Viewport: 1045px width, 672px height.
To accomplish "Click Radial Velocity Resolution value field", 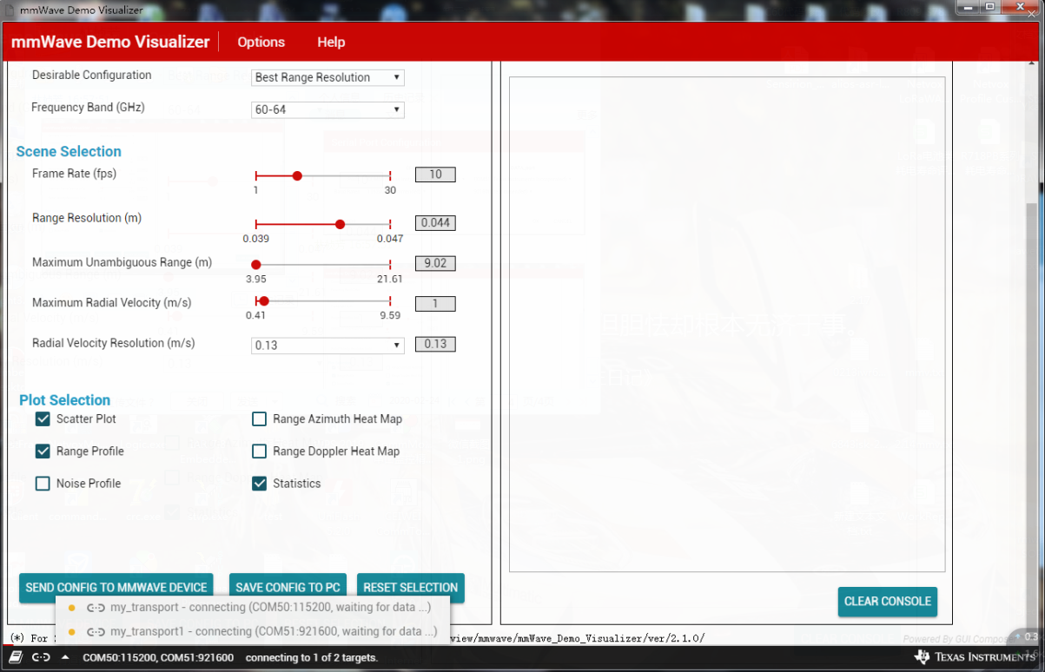I will [x=435, y=344].
